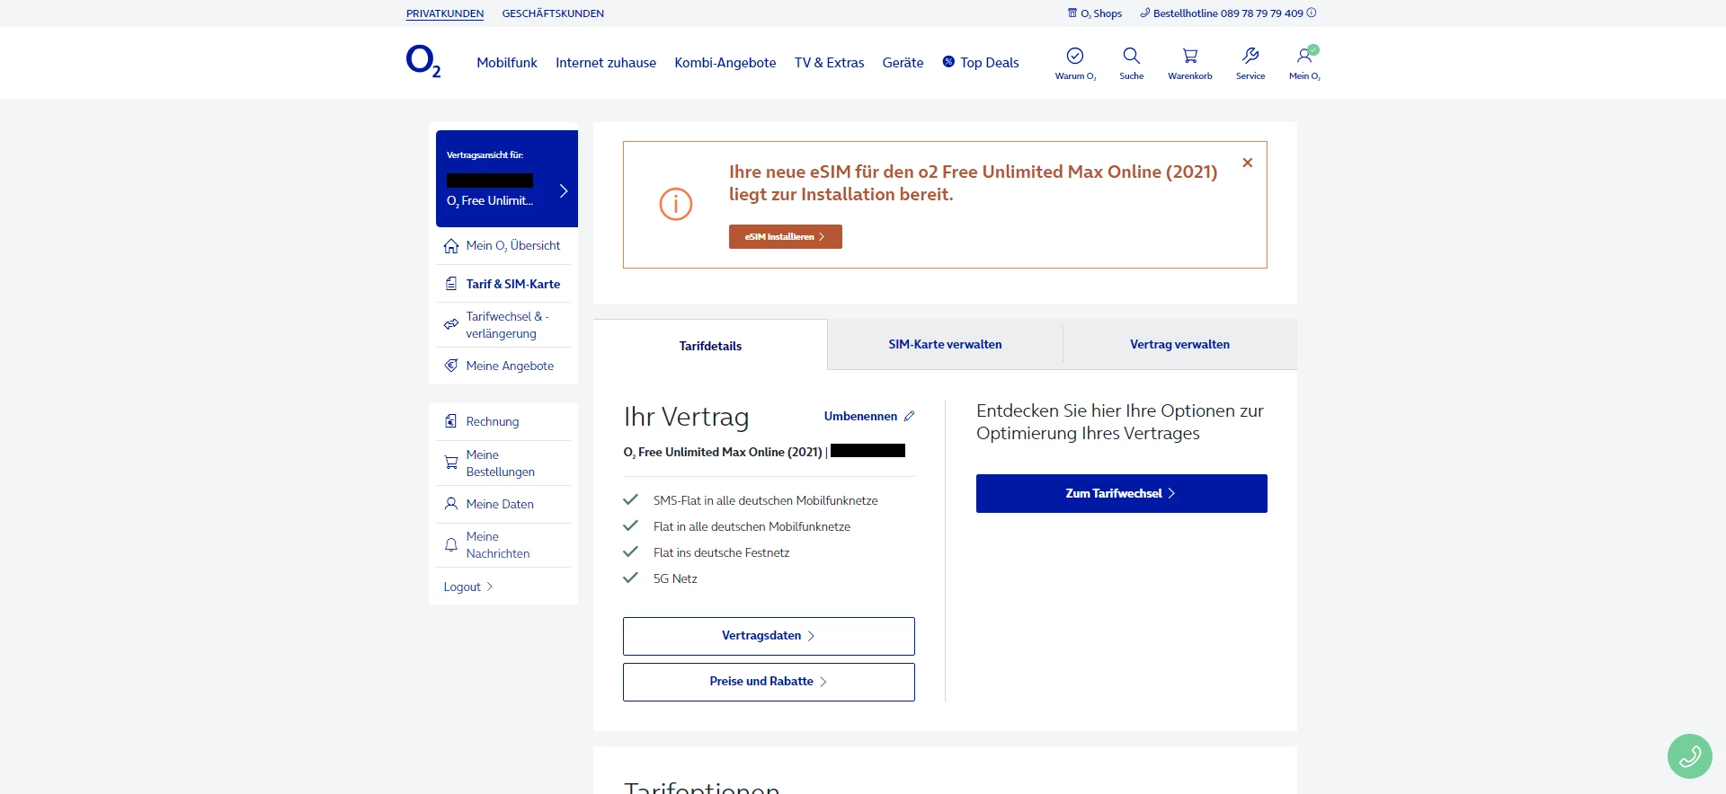Image resolution: width=1726 pixels, height=794 pixels.
Task: Click the person icon beside Meine Daten
Action: point(451,504)
